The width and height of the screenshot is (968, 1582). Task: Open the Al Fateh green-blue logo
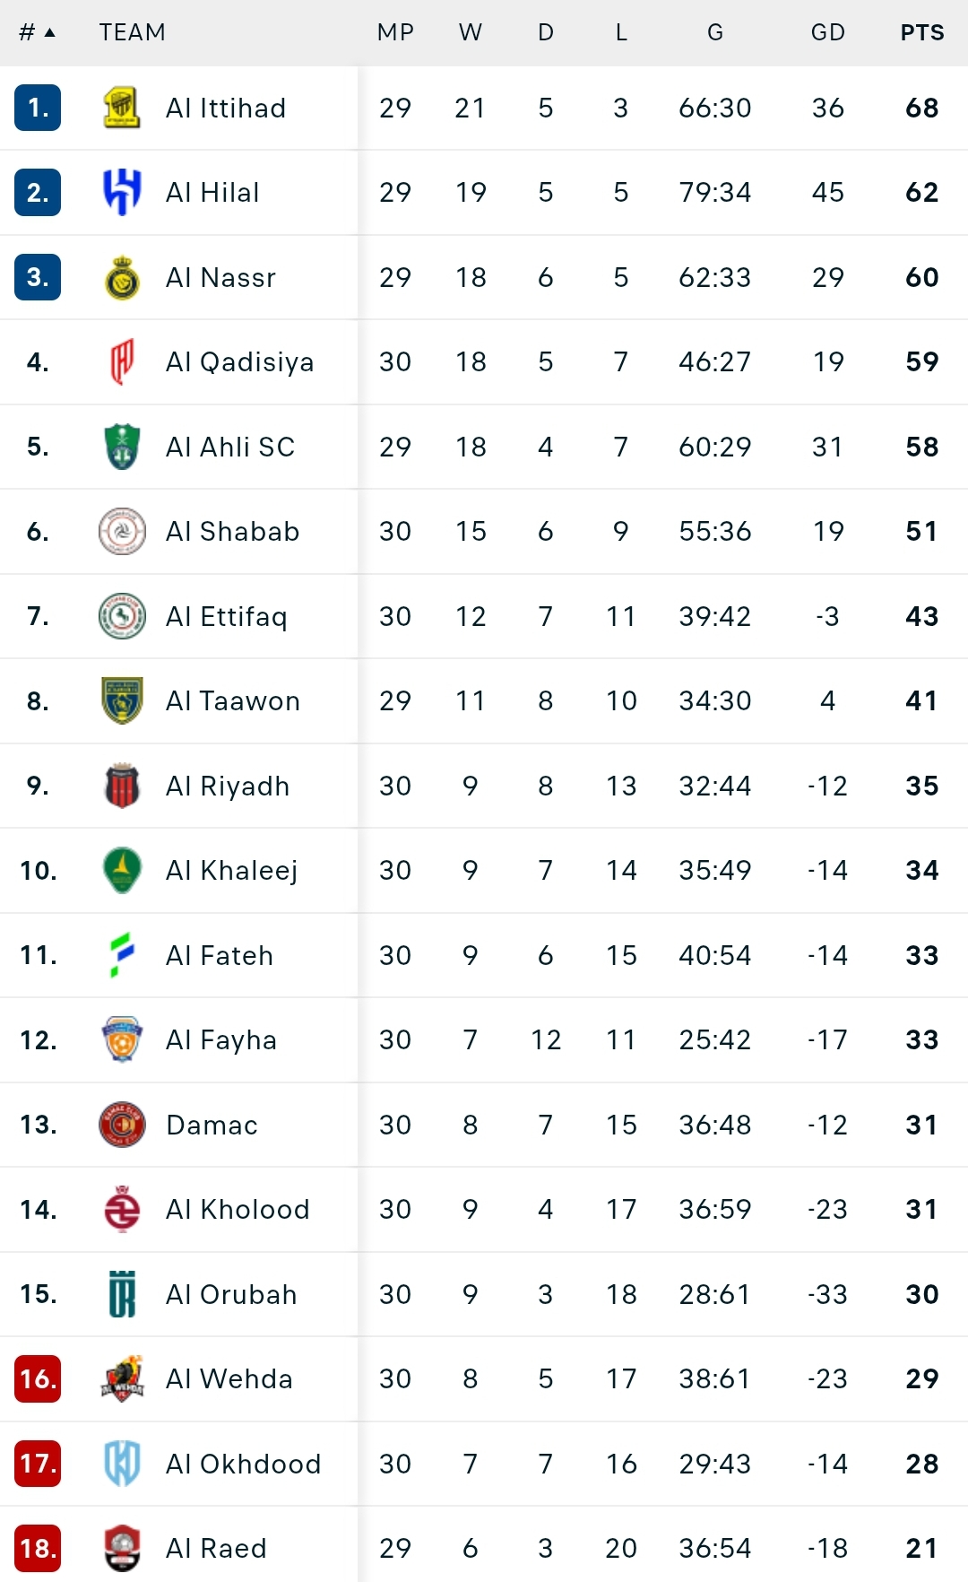click(x=122, y=955)
